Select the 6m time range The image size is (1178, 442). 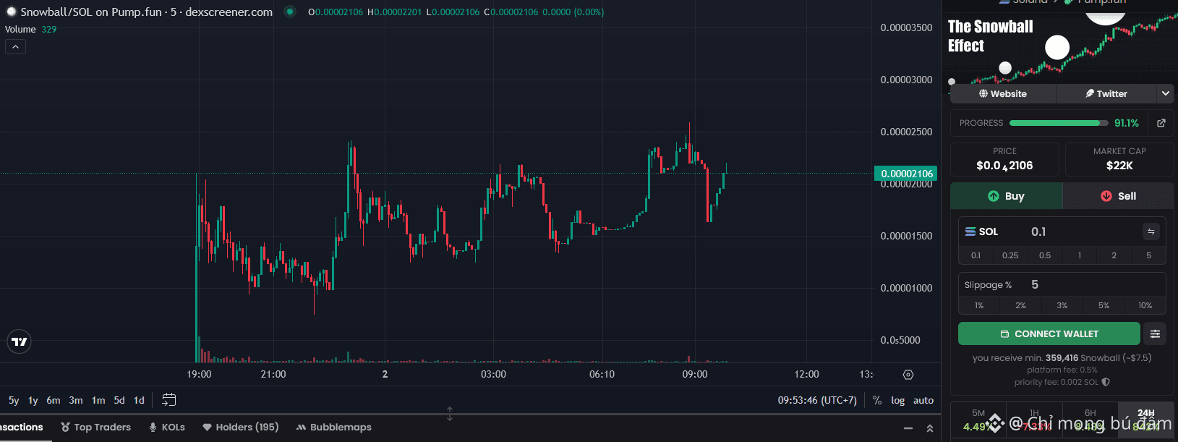pyautogui.click(x=54, y=400)
